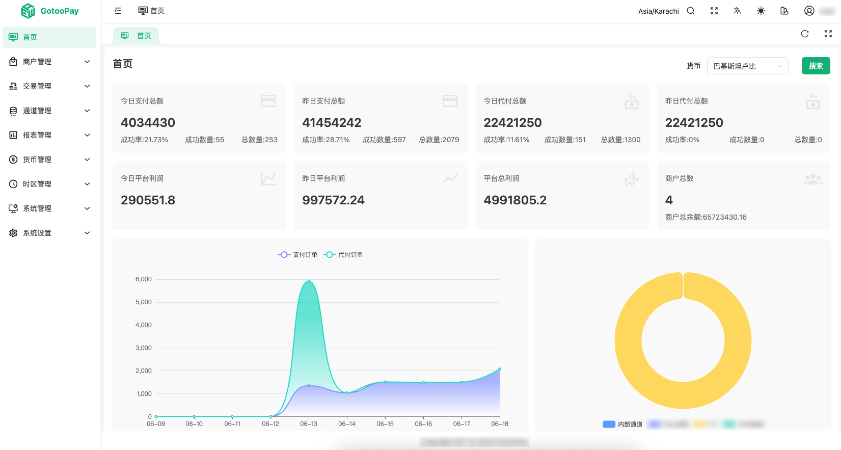Click 昨日支付总额 value 41454242
Screen dimensions: 841x450
tap(332, 123)
